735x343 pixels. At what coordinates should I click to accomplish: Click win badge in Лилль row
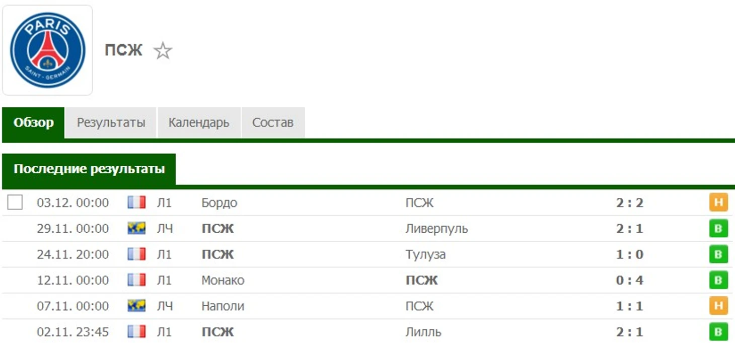click(718, 332)
